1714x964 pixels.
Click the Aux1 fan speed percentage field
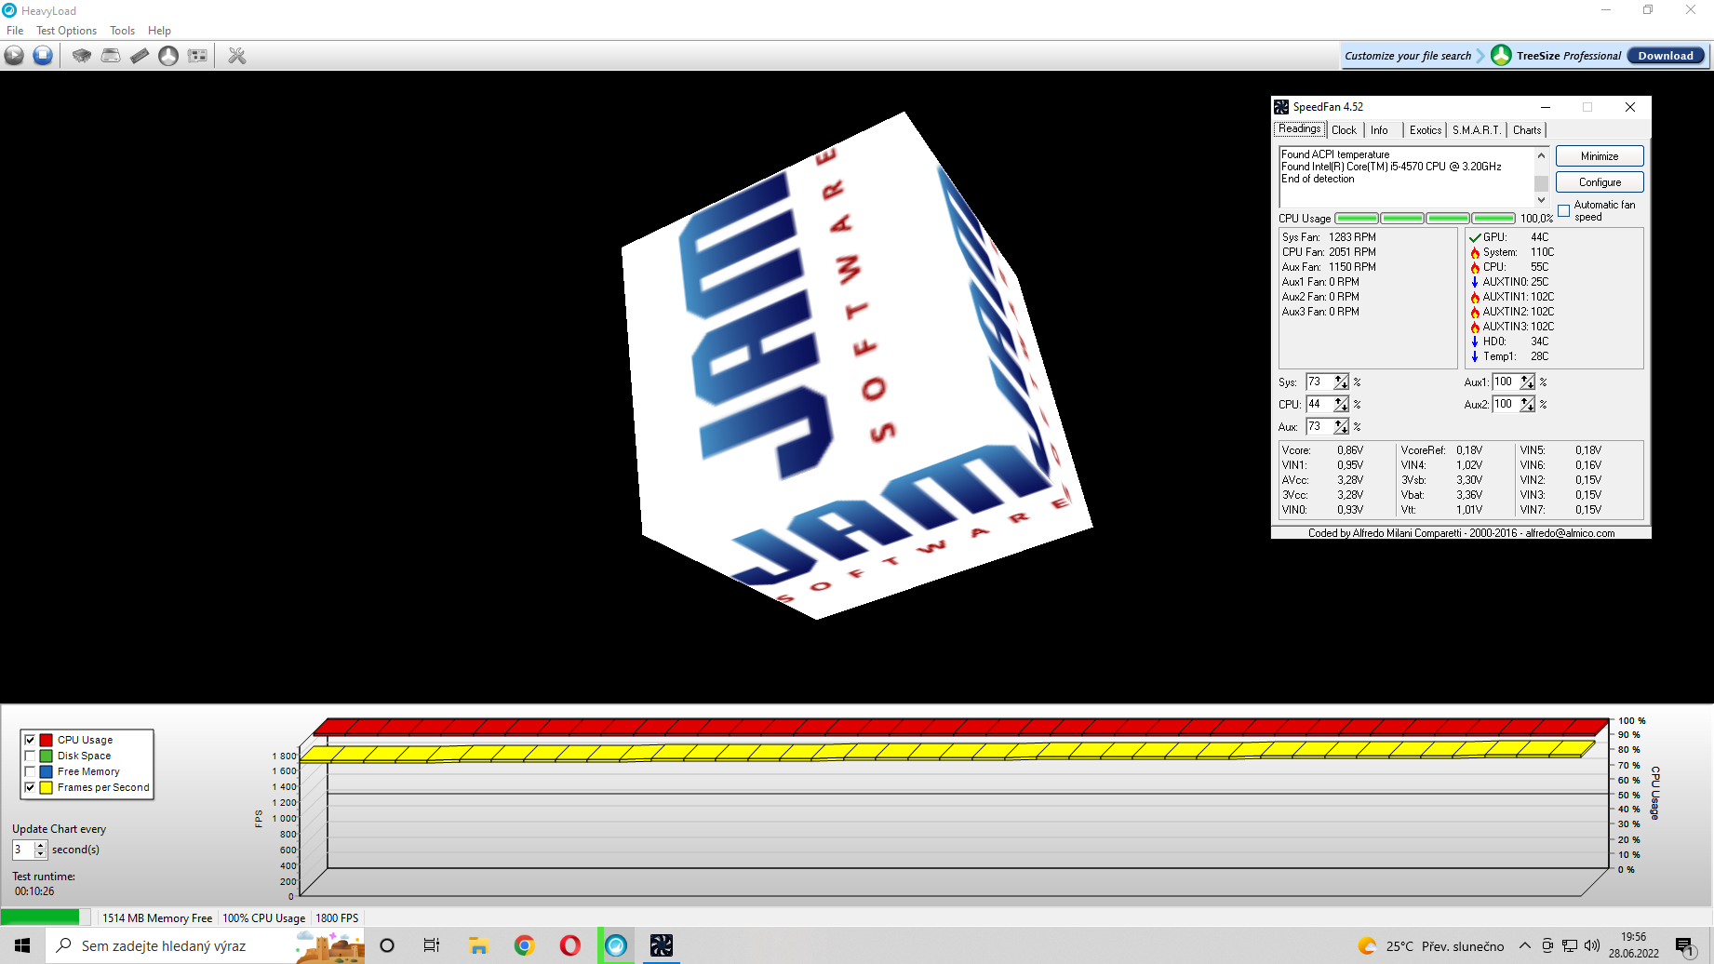tap(1506, 382)
